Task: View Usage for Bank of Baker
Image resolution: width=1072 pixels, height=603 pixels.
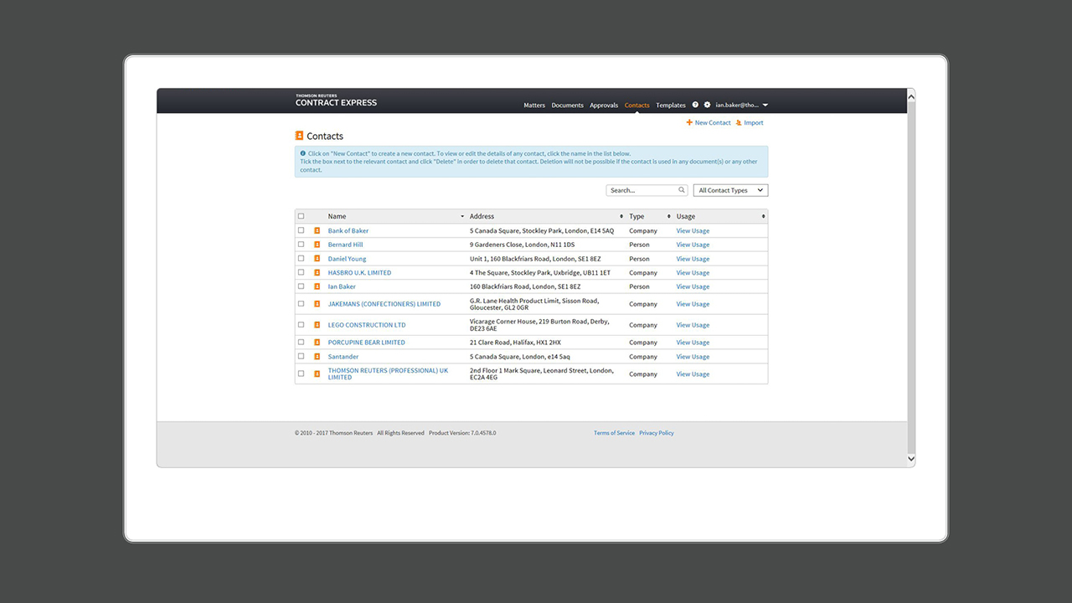Action: (693, 231)
